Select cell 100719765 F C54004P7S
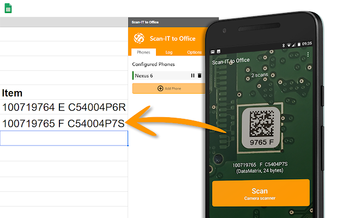Screen dimensions: 349x218 [x=64, y=123]
